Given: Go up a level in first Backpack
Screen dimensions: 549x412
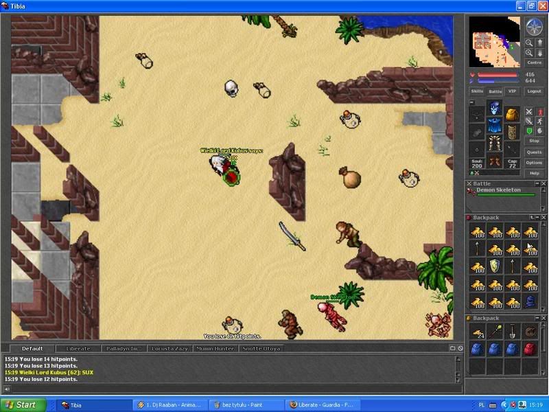Looking at the screenshot, I should click(532, 218).
